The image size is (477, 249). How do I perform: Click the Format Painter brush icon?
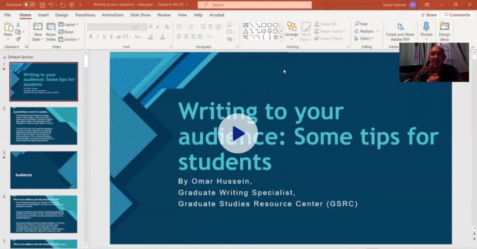(x=18, y=39)
